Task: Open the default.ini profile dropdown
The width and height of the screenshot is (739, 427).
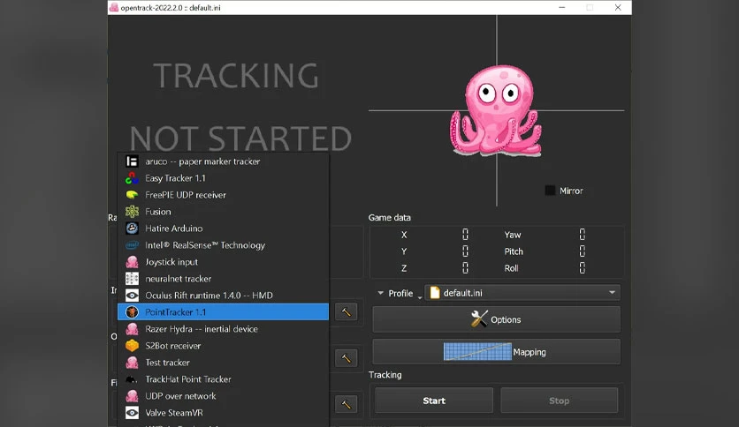Action: 522,293
